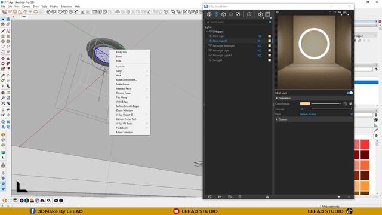Select the Rectangle downlight row

(x=238, y=45)
